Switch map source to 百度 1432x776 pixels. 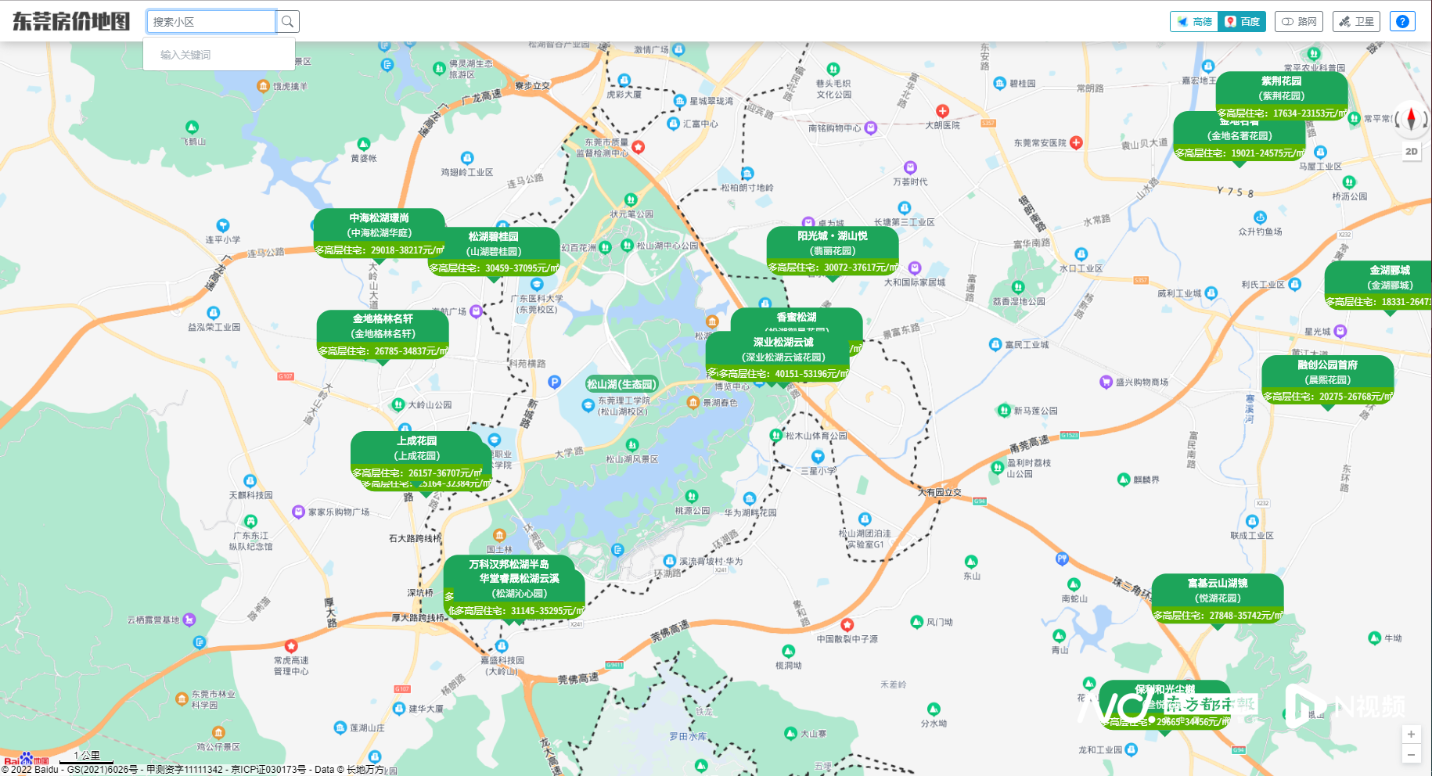pyautogui.click(x=1242, y=22)
